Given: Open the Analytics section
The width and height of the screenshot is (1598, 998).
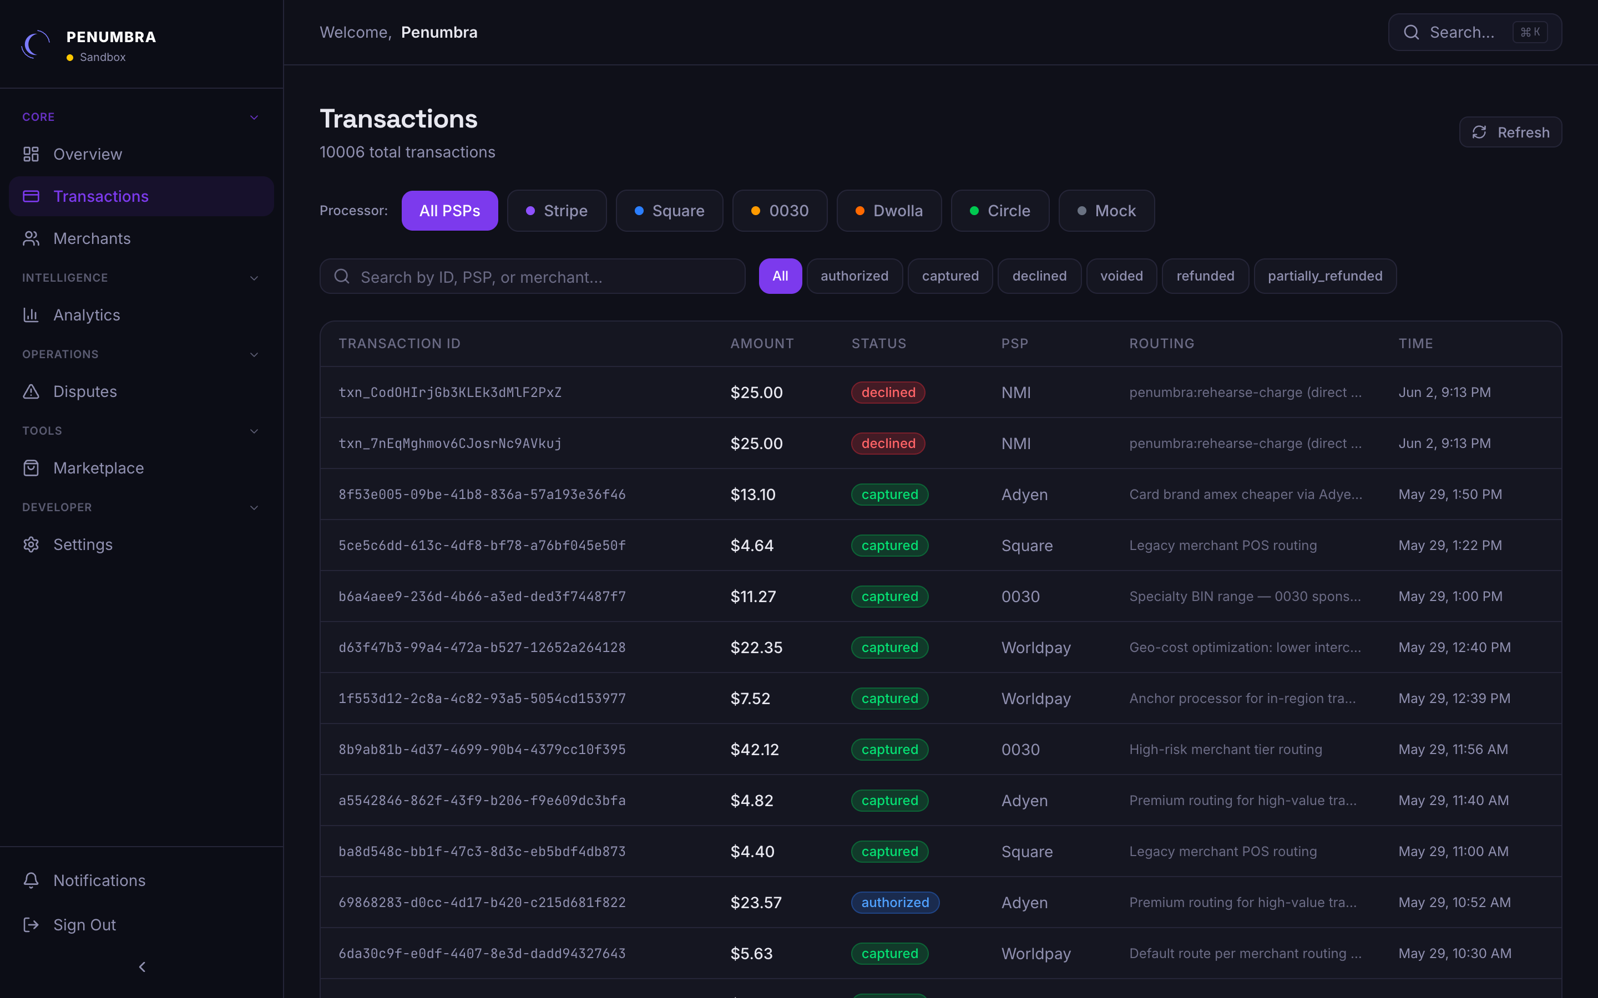Looking at the screenshot, I should (141, 315).
